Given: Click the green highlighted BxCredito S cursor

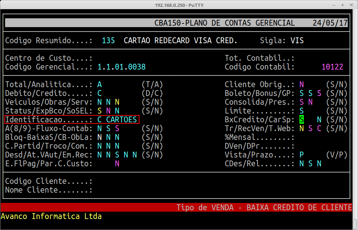Looking at the screenshot, I should pos(301,119).
